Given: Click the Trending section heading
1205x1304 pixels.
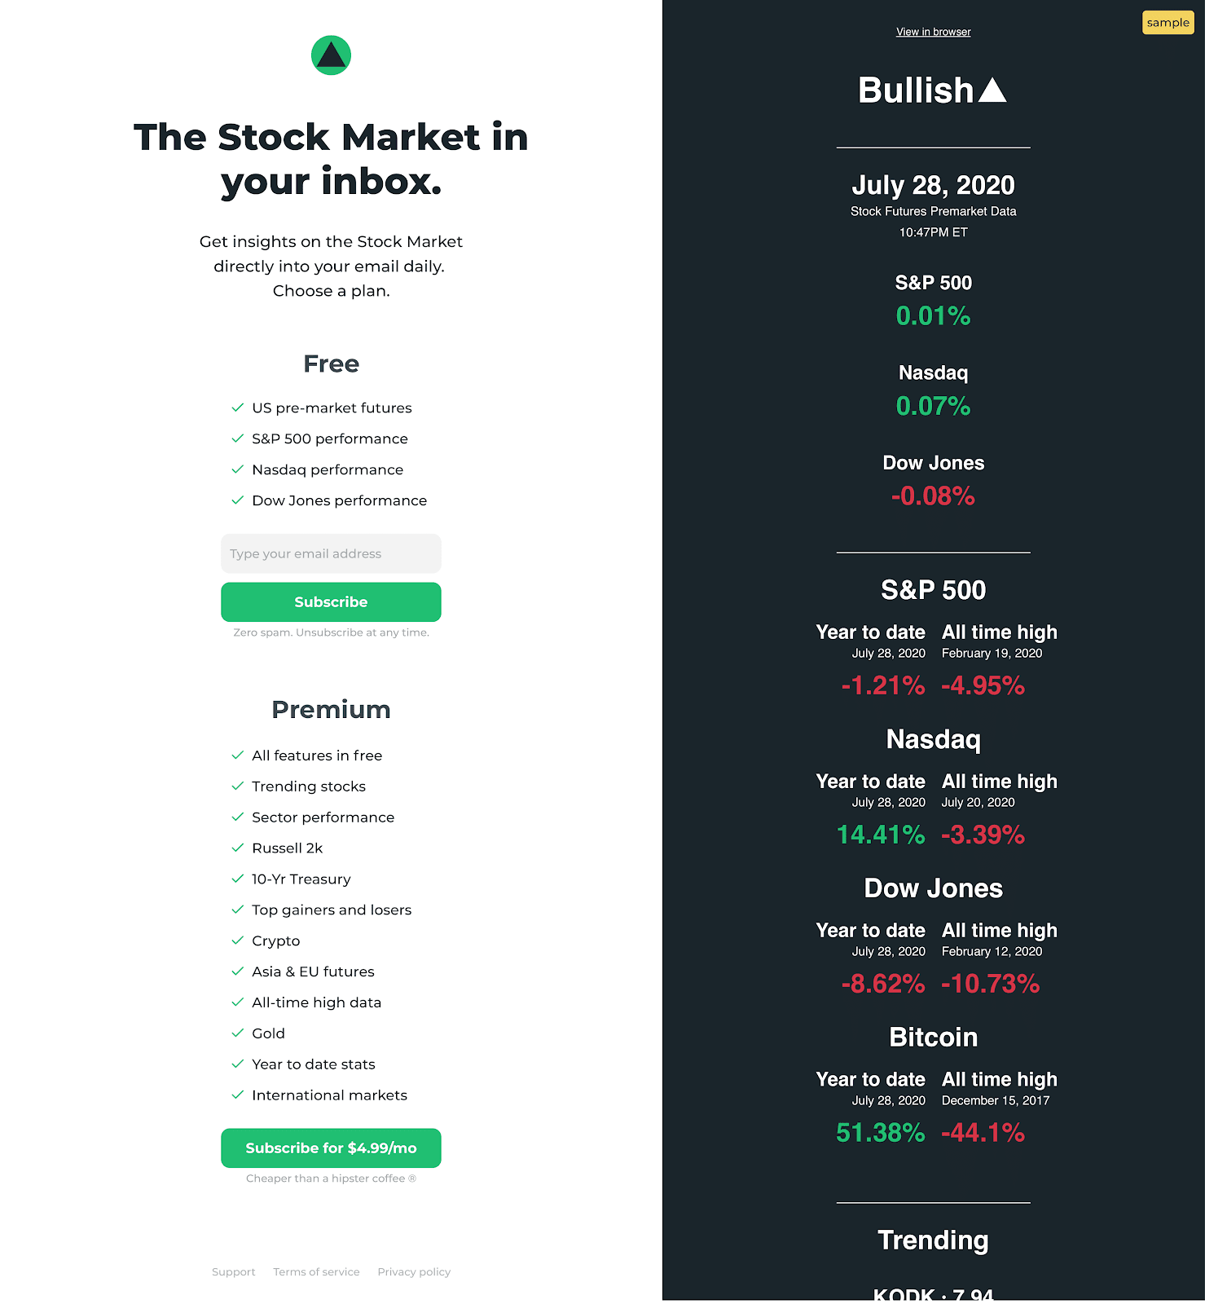Looking at the screenshot, I should (x=934, y=1240).
